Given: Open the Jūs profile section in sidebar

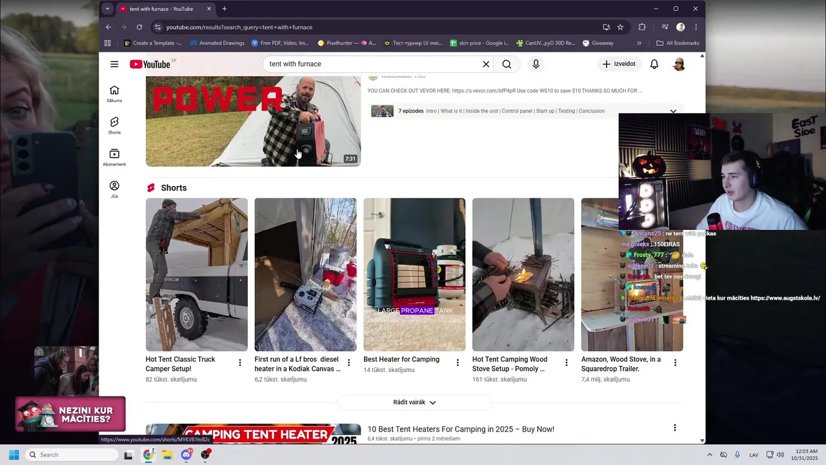Looking at the screenshot, I should pyautogui.click(x=114, y=189).
